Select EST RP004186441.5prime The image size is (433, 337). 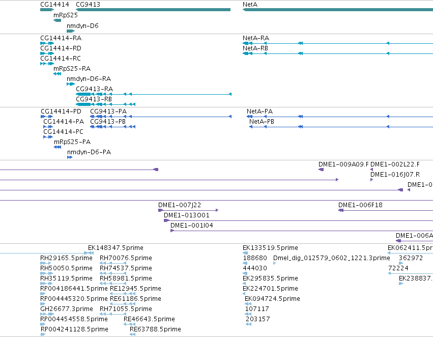coord(74,289)
